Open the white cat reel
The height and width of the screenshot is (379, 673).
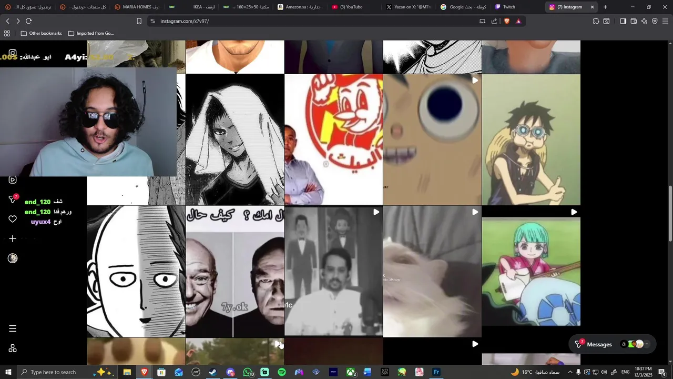click(432, 271)
